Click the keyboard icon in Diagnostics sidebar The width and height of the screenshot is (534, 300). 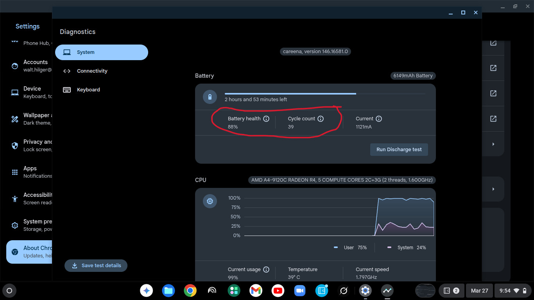tap(67, 90)
